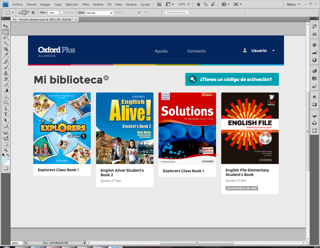The height and width of the screenshot is (248, 320).
Task: Select the Move tool in the toolbox
Action: 6,26
